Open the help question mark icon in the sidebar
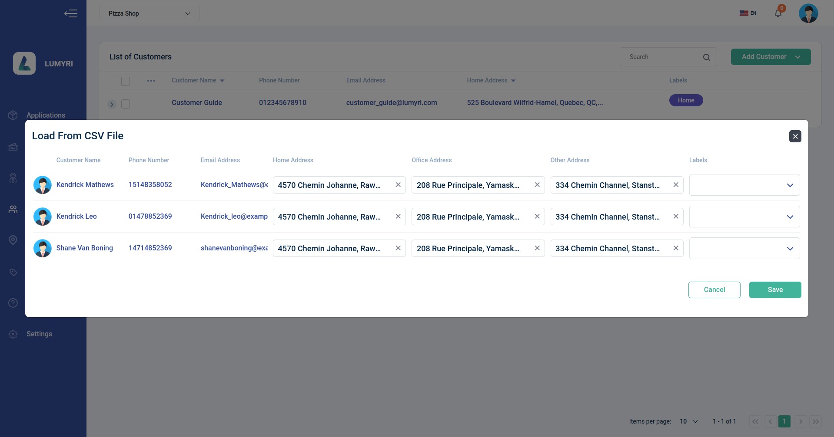Viewport: 834px width, 437px height. 13,302
